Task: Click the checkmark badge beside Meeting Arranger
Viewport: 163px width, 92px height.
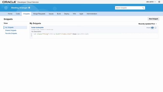Action: (x=29, y=8)
